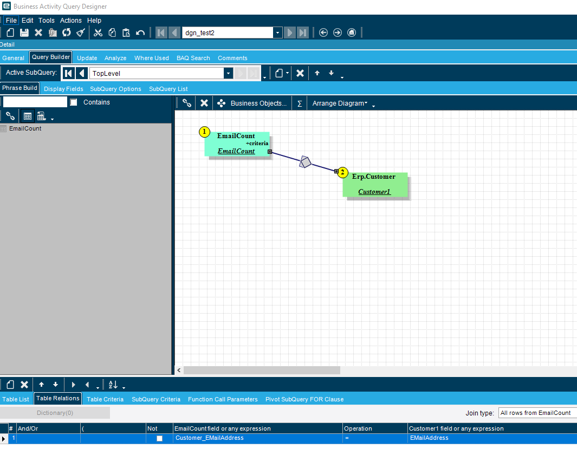Select the Erp.Customer node in diagram
This screenshot has height=455, width=577.
tap(375, 184)
